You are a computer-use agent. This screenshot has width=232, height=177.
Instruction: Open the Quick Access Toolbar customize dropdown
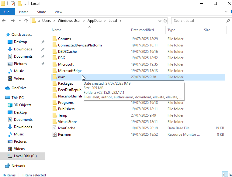point(25,4)
